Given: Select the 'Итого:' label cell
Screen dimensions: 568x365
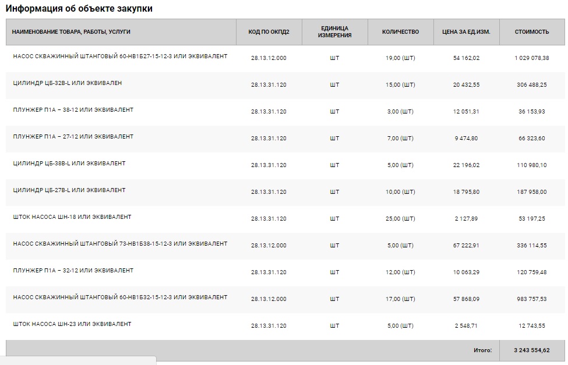Looking at the screenshot, I should click(482, 350).
